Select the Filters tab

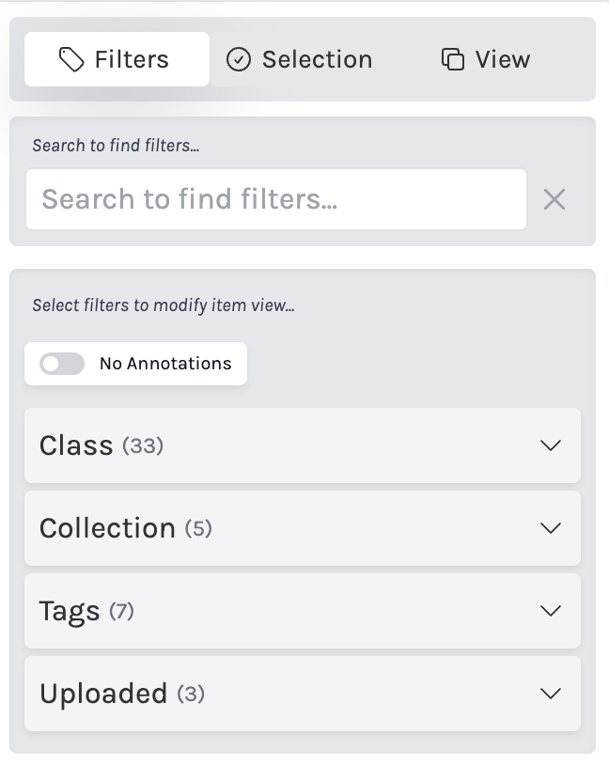(x=117, y=58)
